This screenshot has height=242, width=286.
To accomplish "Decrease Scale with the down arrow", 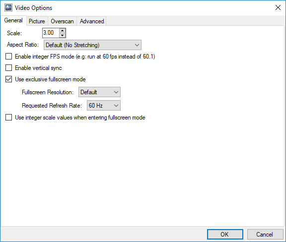I will pyautogui.click(x=63, y=35).
